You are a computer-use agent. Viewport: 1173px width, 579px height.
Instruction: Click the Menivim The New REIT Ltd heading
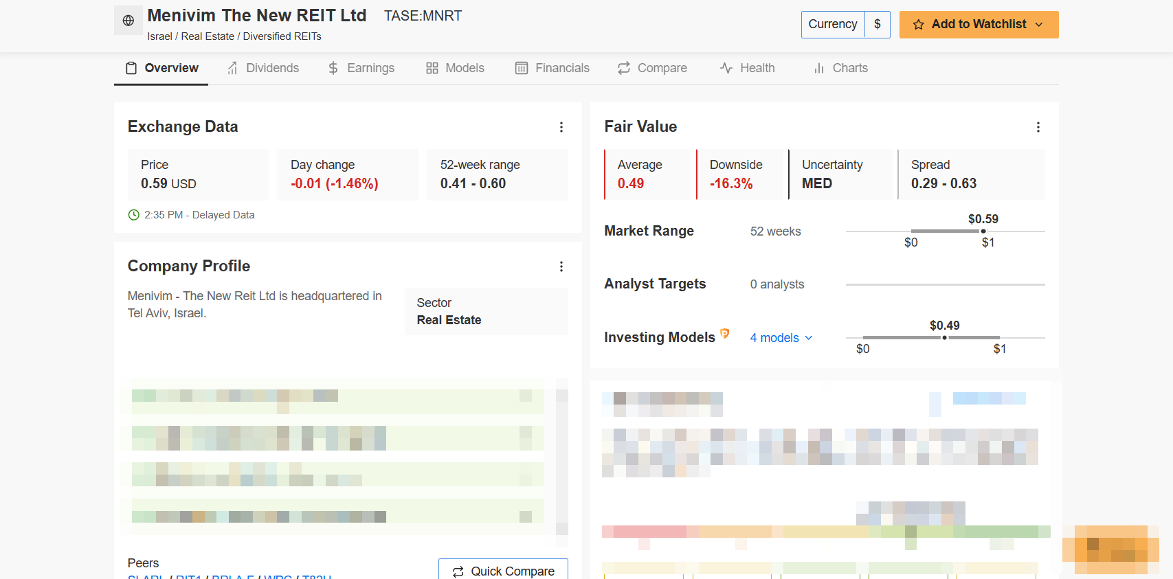tap(257, 15)
